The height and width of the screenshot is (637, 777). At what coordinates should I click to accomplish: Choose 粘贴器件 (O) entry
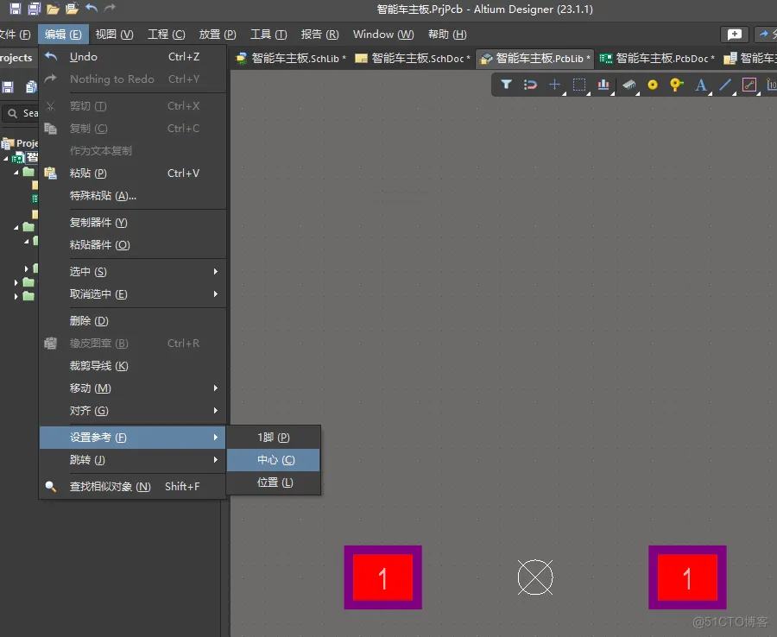133,244
